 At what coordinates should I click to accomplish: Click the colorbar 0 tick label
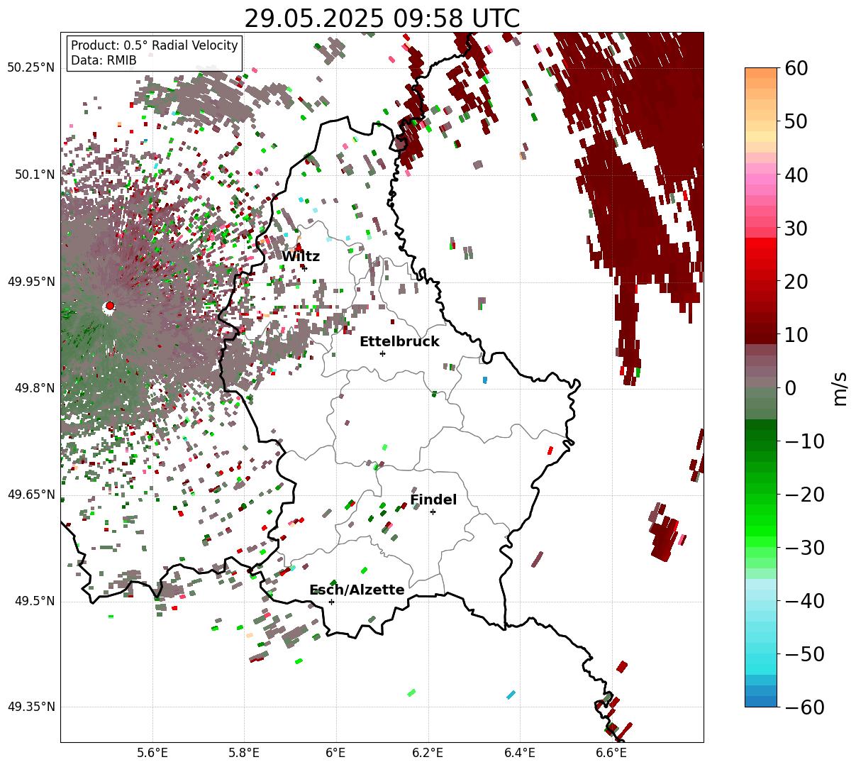pos(790,388)
